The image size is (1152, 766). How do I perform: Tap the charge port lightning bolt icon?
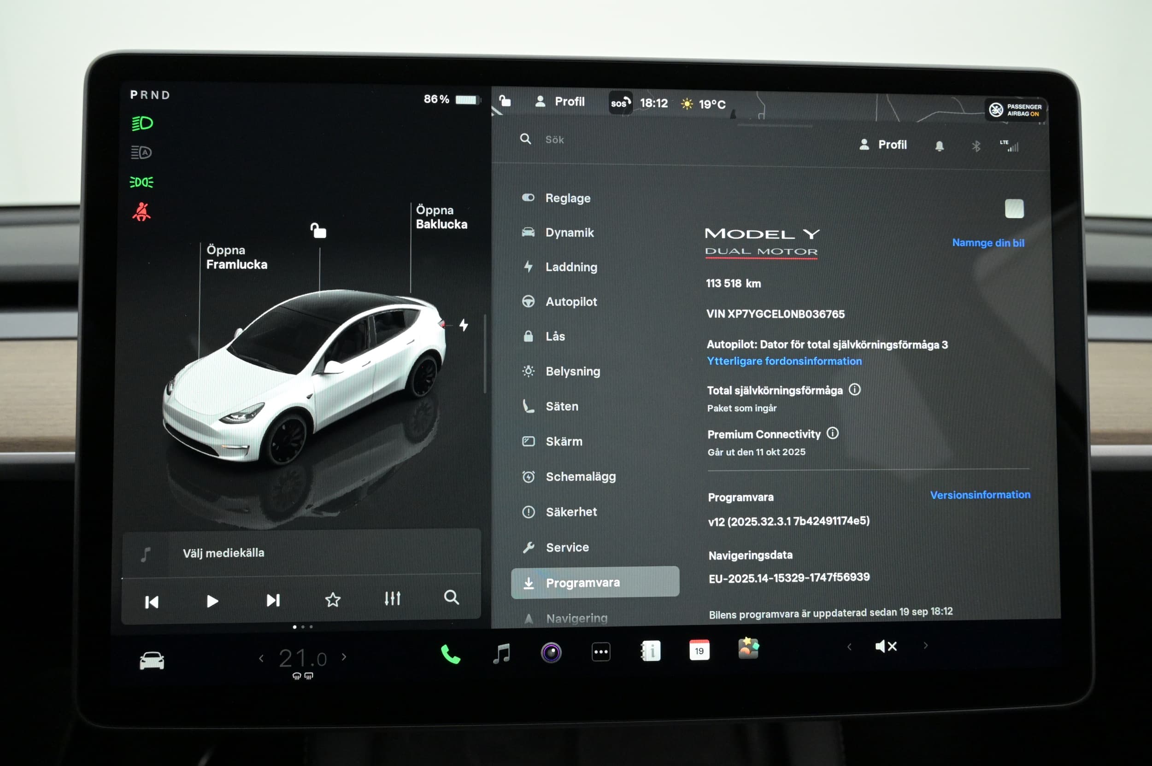[x=464, y=325]
